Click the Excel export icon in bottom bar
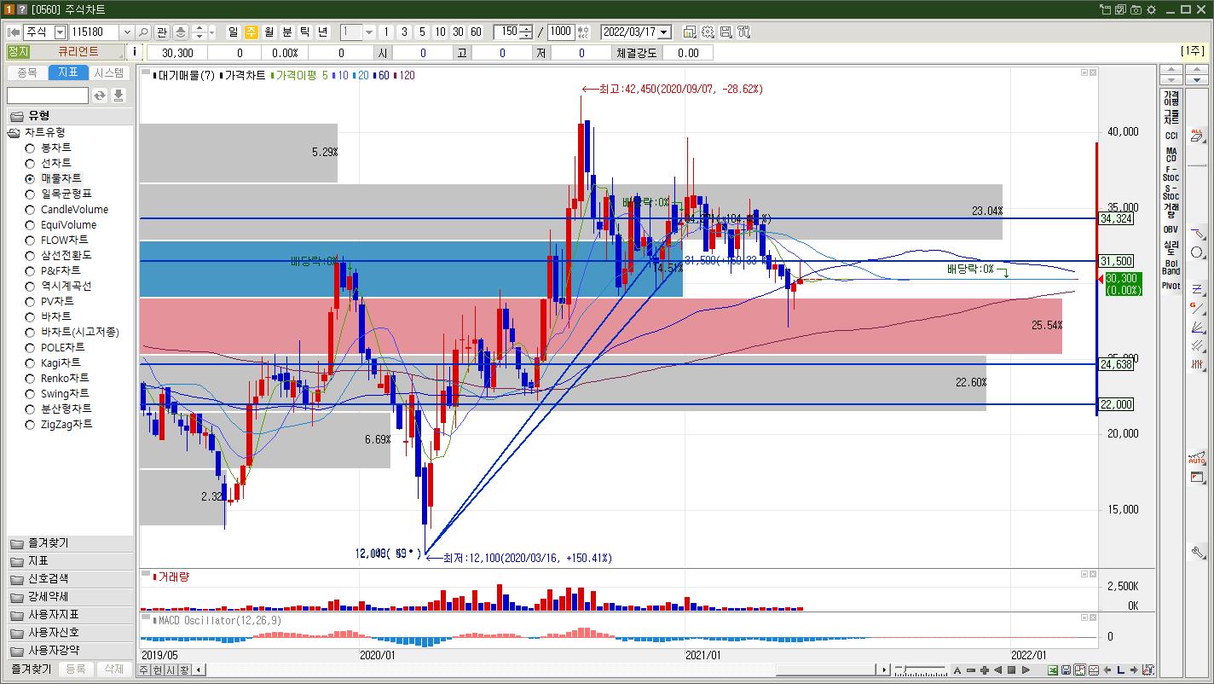The height and width of the screenshot is (684, 1214). coord(1053,670)
